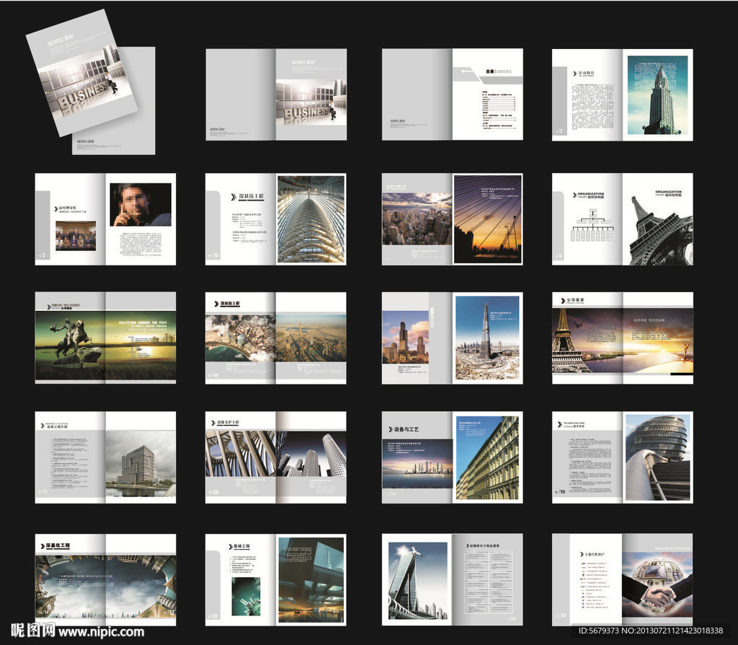Select the glass tunnel architecture photo
This screenshot has height=645, width=738.
tap(311, 219)
